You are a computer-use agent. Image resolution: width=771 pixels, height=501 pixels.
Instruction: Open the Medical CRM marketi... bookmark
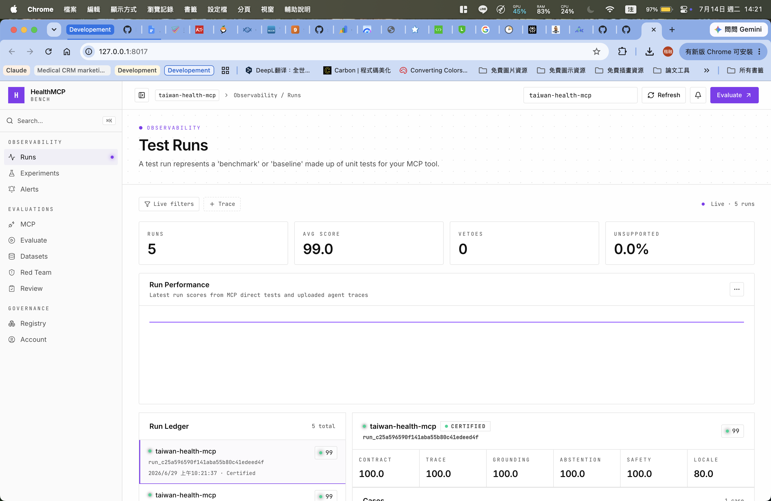click(x=72, y=70)
